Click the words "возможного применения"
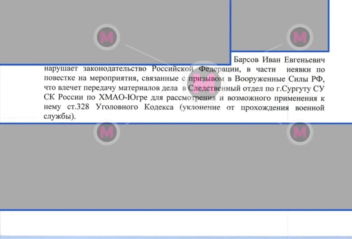352x239 pixels. pyautogui.click(x=272, y=98)
